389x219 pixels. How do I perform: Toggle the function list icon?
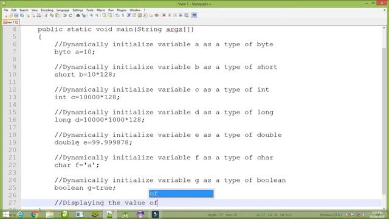point(145,15)
